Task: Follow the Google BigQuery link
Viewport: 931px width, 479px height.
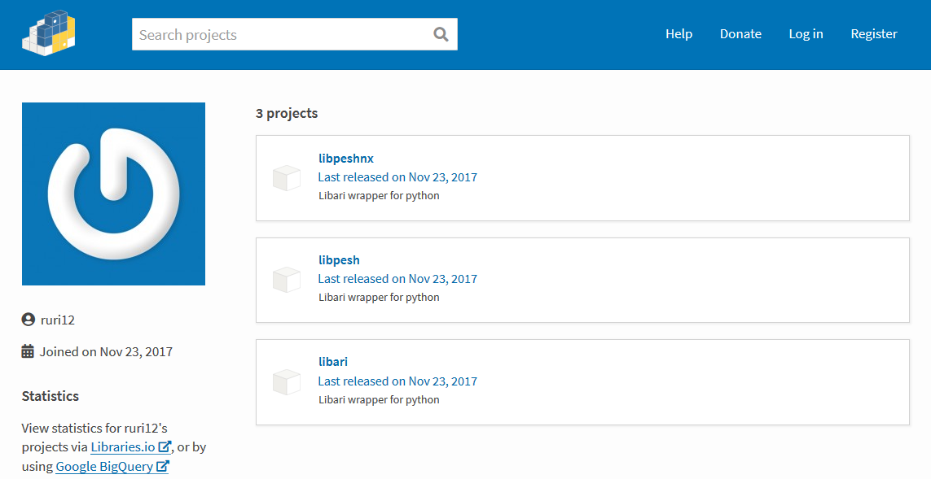Action: click(104, 467)
